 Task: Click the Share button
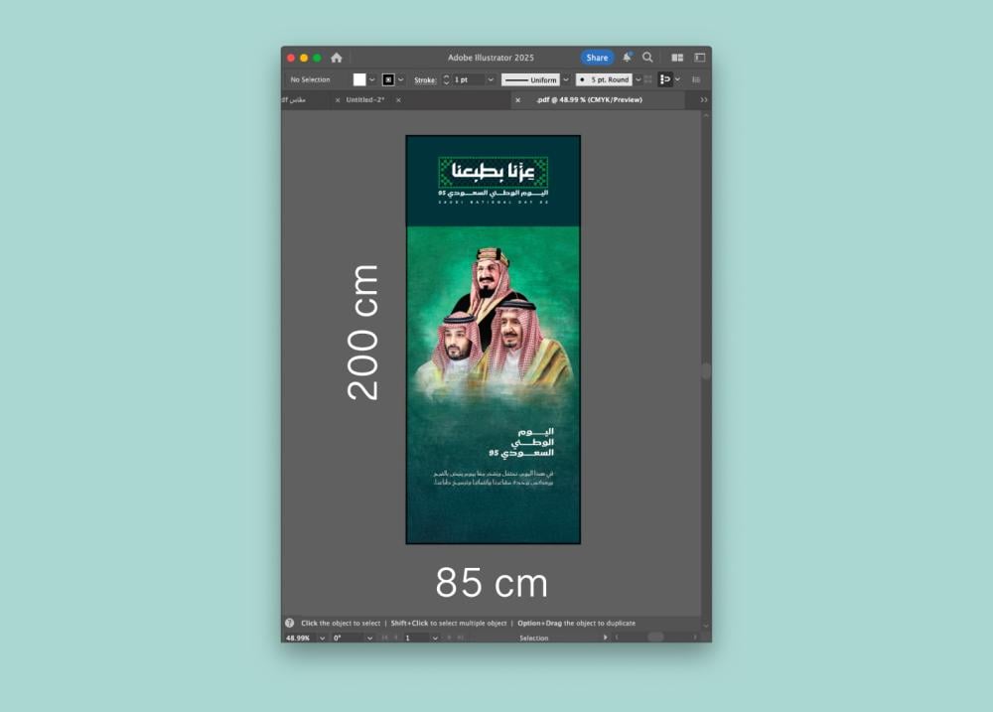[x=597, y=58]
